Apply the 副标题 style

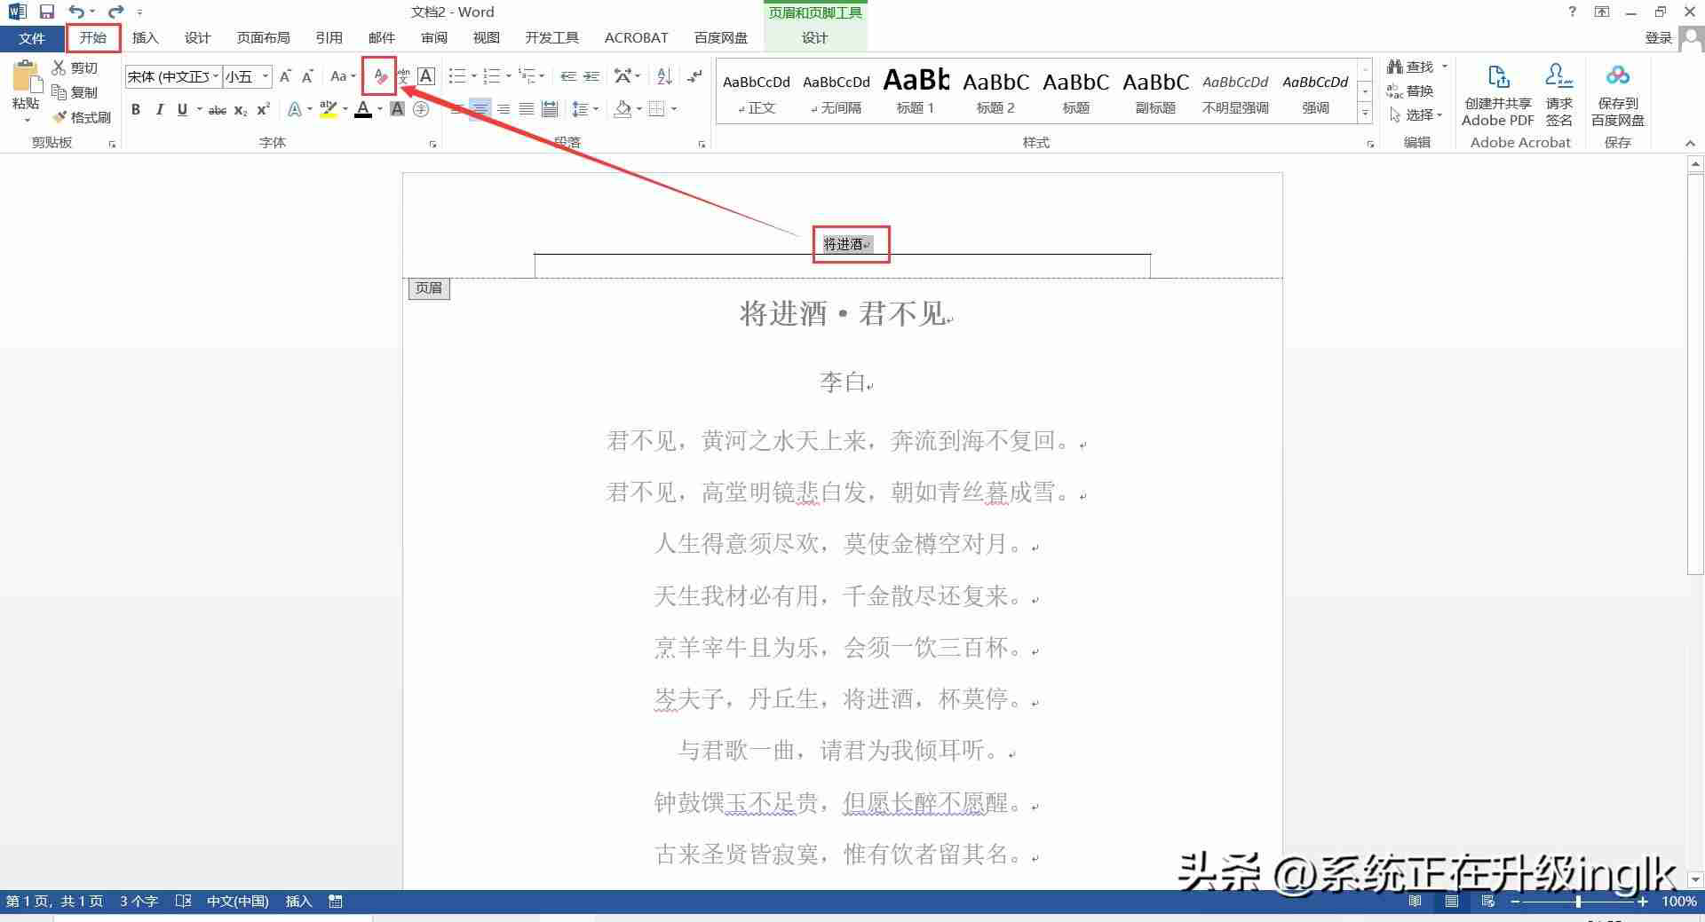click(1155, 91)
